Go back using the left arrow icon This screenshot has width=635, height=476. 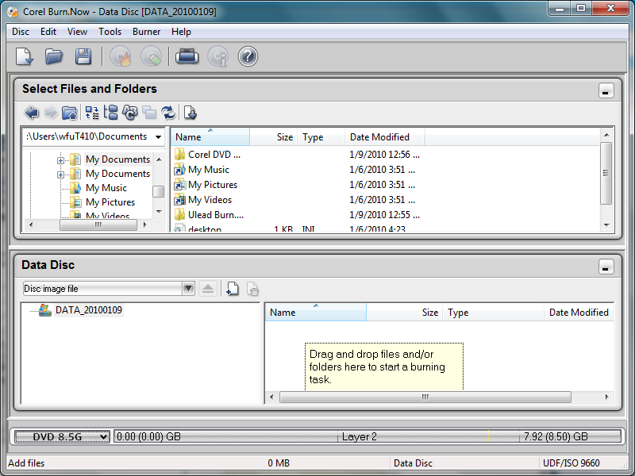click(32, 113)
